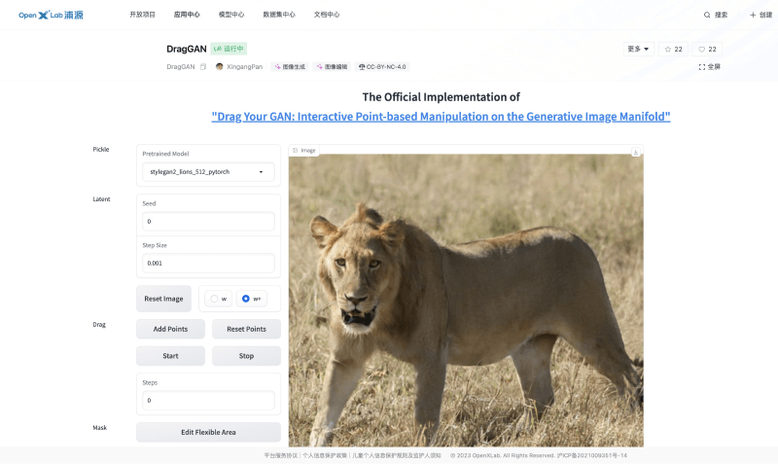This screenshot has width=778, height=464.
Task: Click the Start button
Action: 170,356
